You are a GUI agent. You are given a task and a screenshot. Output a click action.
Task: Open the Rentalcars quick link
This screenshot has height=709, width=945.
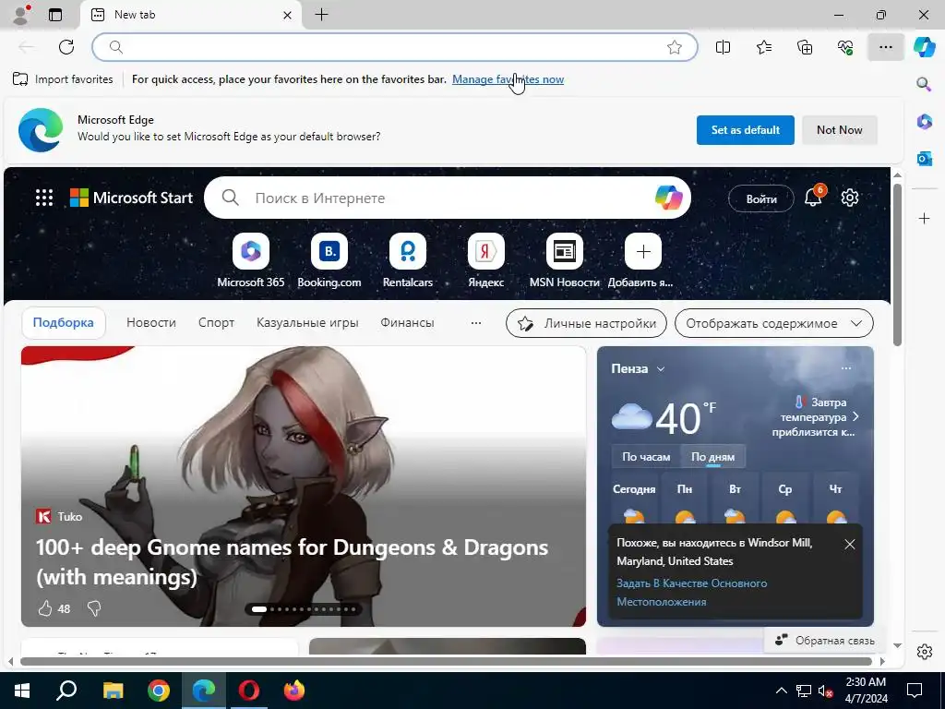click(x=407, y=261)
